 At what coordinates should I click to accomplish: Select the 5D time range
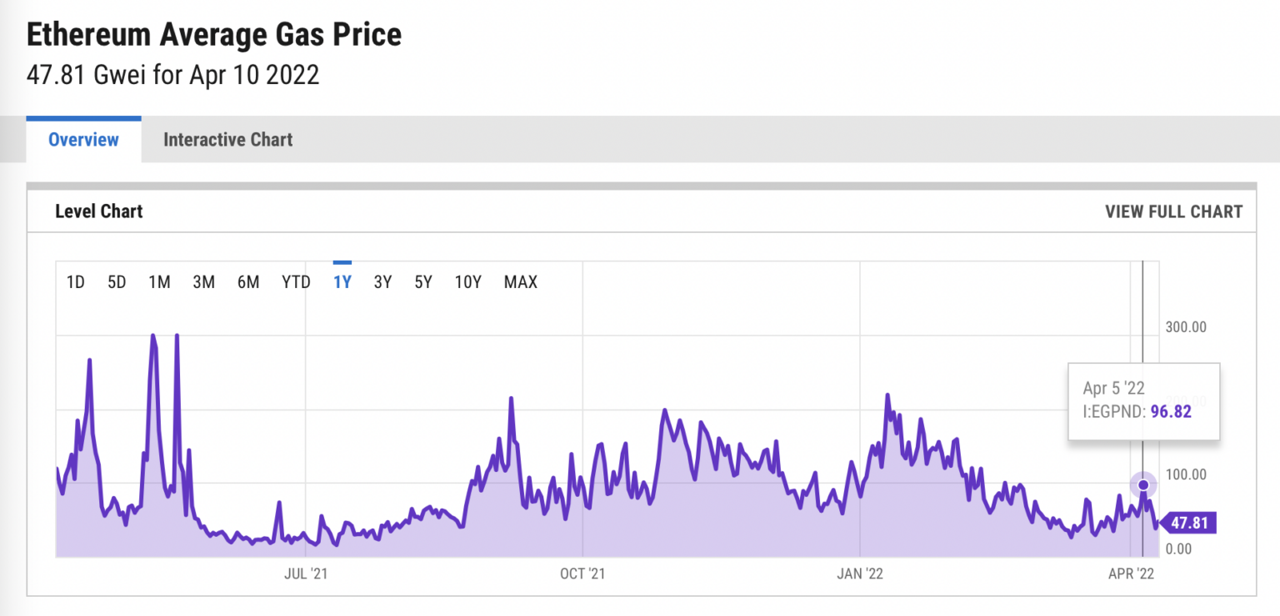click(x=117, y=282)
